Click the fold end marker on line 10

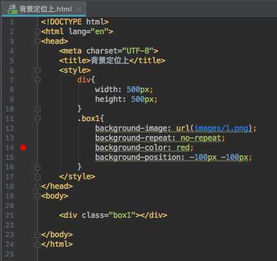37,109
